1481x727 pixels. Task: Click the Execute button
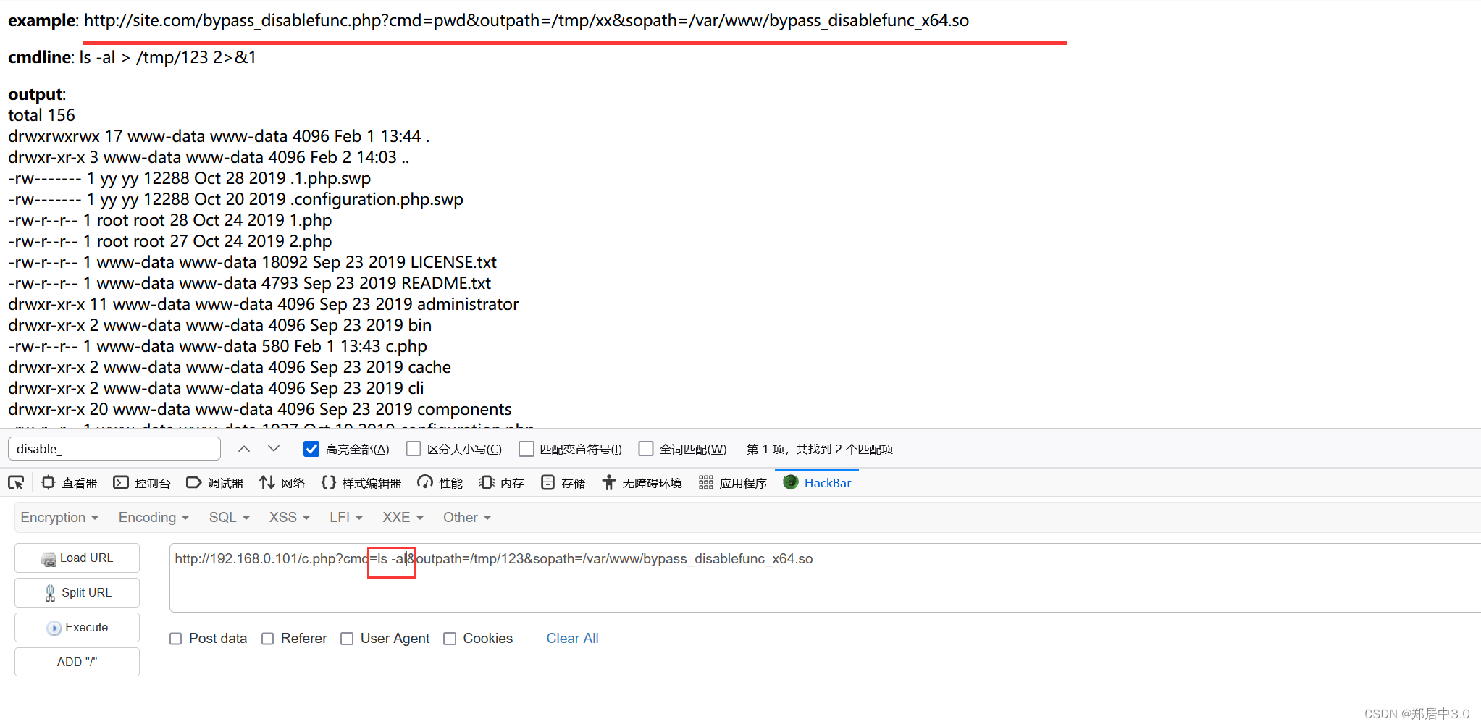click(x=77, y=628)
